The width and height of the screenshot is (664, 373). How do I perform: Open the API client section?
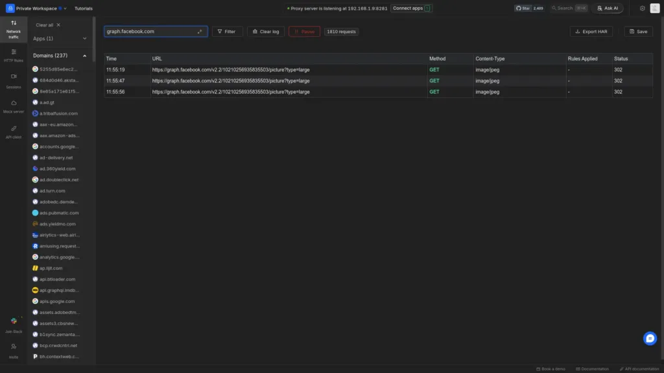[x=14, y=132]
